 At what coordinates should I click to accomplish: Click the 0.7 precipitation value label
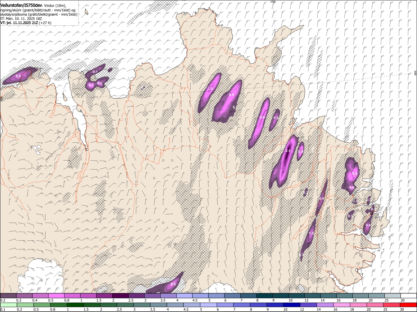pos(91,85)
